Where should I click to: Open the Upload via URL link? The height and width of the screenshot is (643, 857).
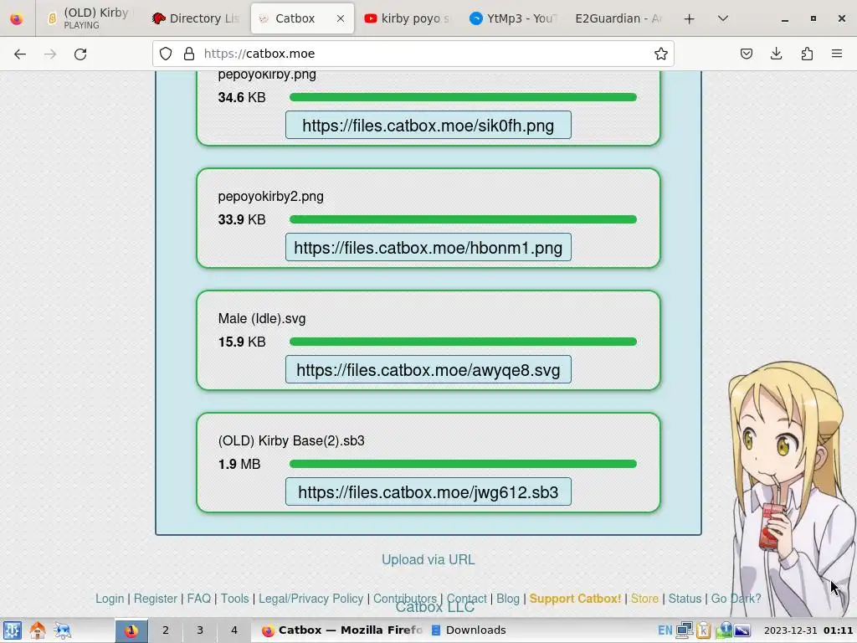[428, 559]
